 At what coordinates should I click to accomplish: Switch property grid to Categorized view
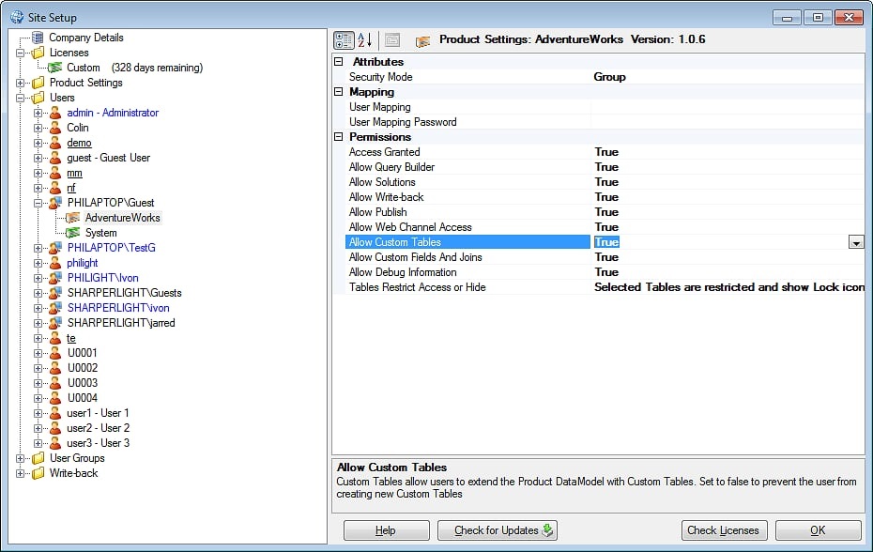click(x=344, y=40)
